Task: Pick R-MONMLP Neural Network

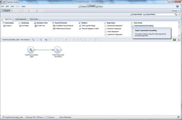Action: pos(63,26)
